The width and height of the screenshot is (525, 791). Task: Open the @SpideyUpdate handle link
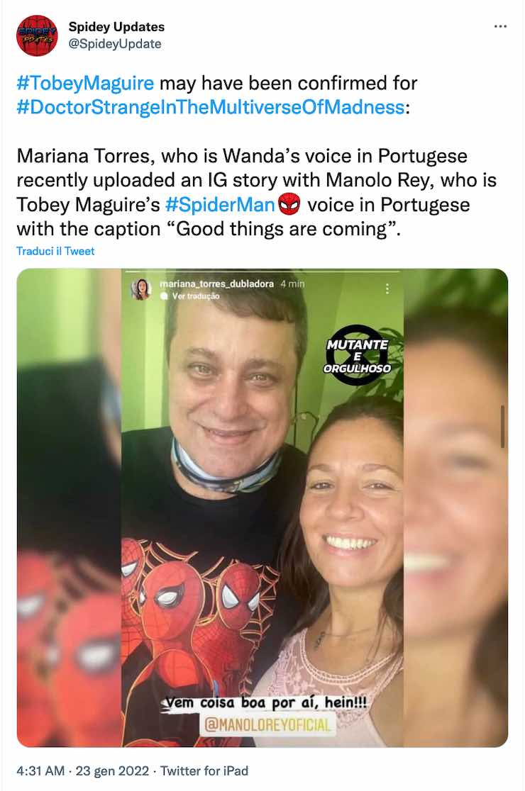[x=115, y=44]
